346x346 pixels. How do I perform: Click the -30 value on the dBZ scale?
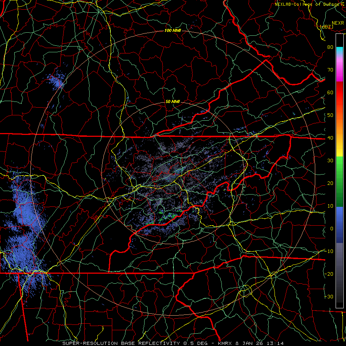tap(329, 297)
